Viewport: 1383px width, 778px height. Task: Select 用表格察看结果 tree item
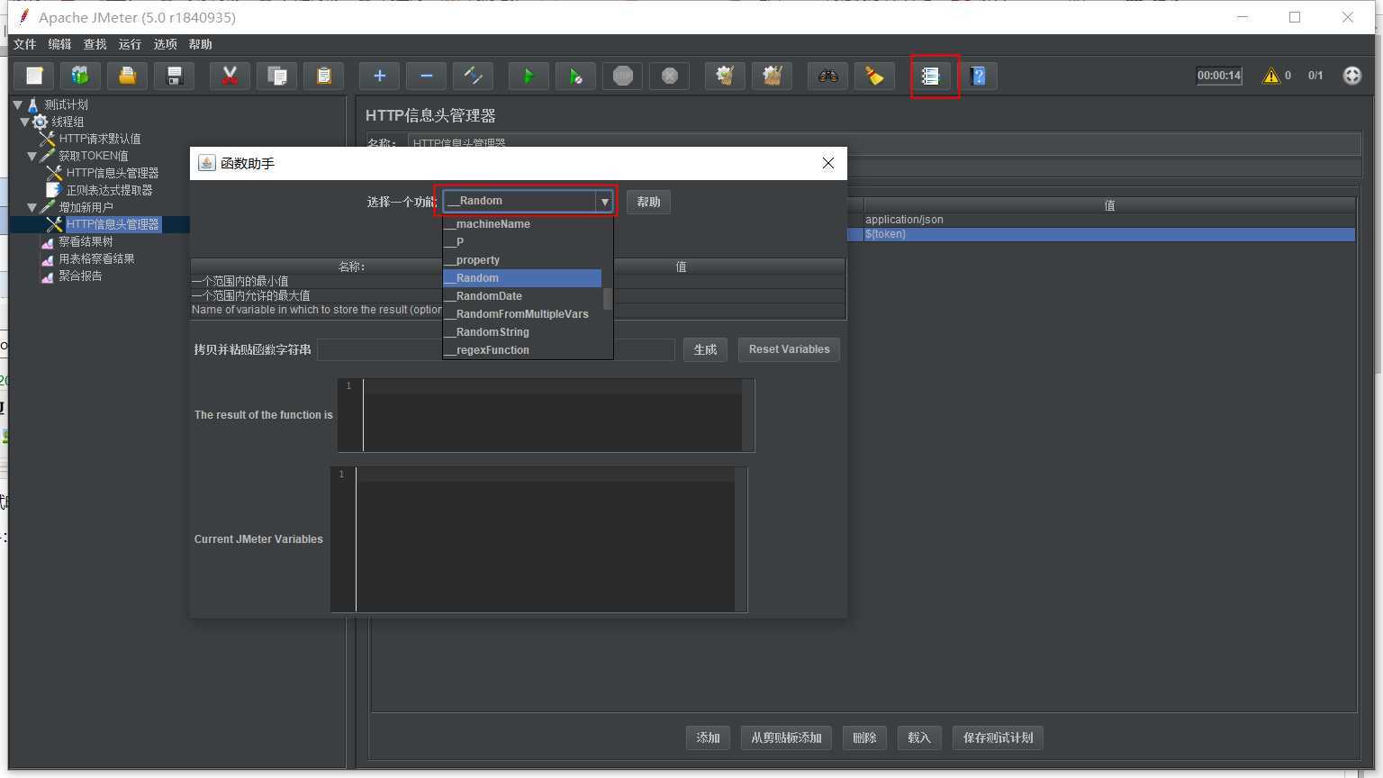(x=96, y=258)
